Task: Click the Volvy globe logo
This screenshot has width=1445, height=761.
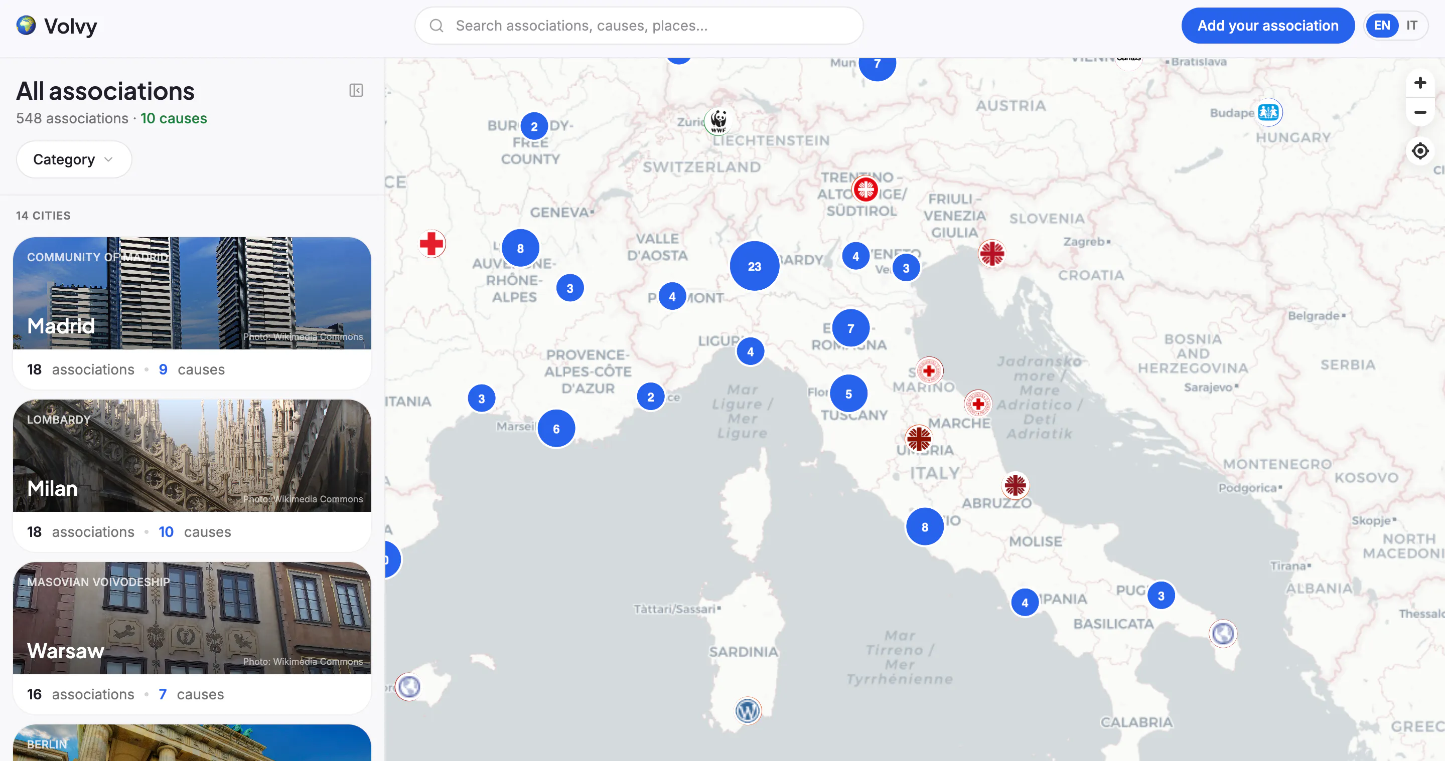Action: point(26,25)
